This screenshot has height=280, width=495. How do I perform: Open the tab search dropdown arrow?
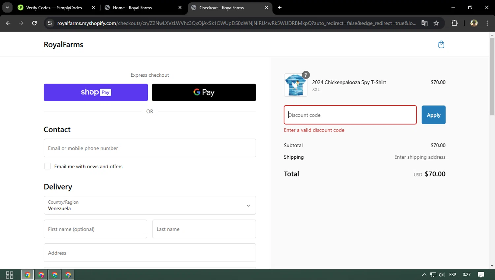pos(7,8)
